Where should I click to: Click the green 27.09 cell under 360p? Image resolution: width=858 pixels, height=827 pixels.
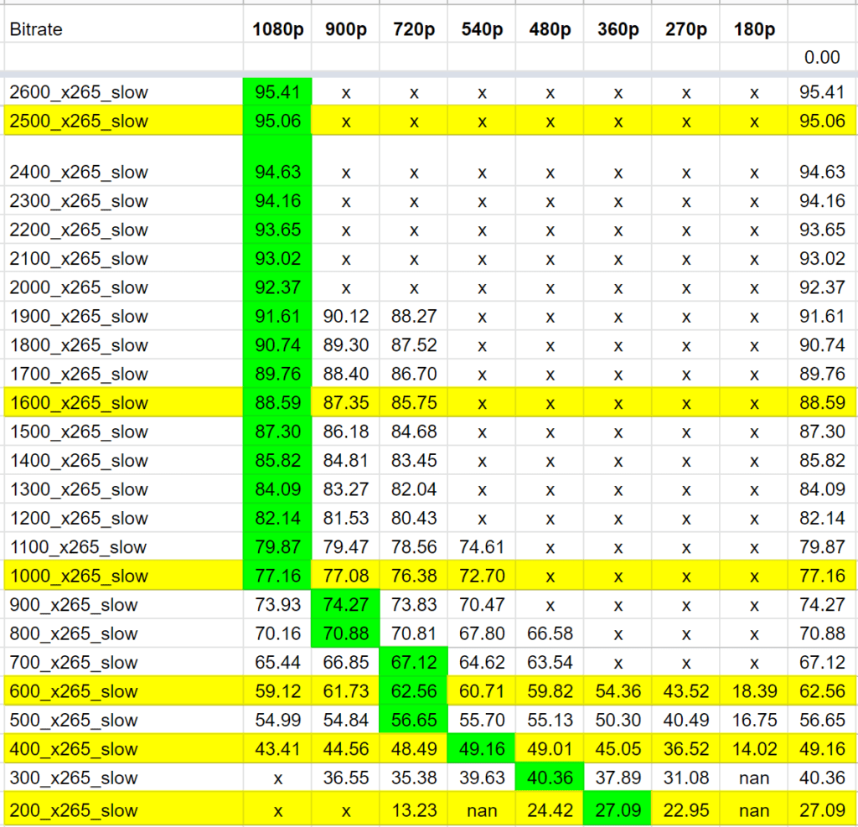pyautogui.click(x=617, y=810)
